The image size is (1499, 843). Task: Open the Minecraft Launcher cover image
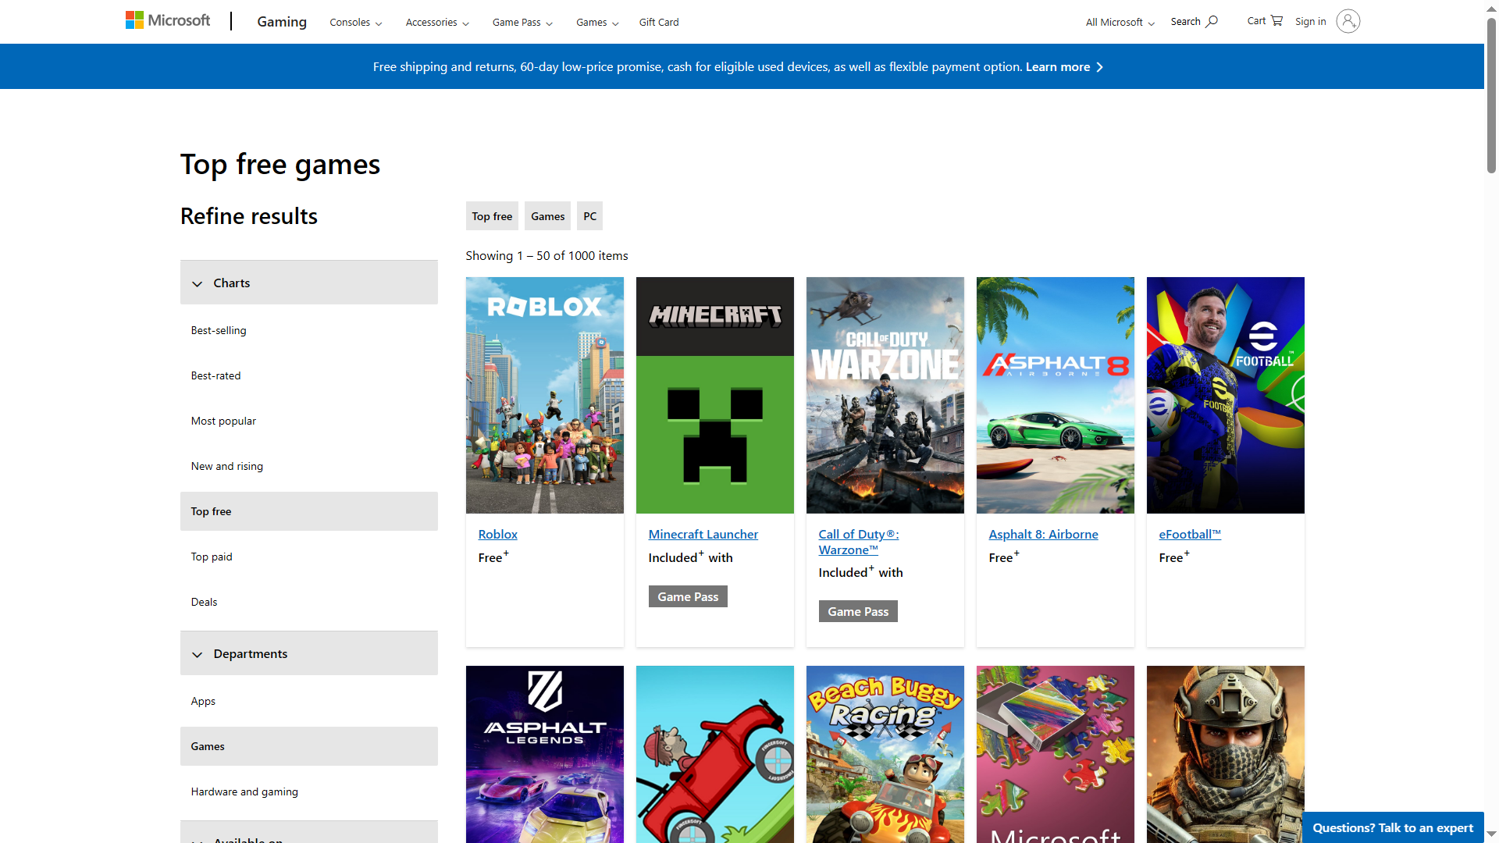point(715,395)
